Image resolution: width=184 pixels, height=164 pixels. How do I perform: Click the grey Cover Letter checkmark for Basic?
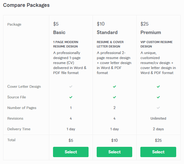[71, 87]
